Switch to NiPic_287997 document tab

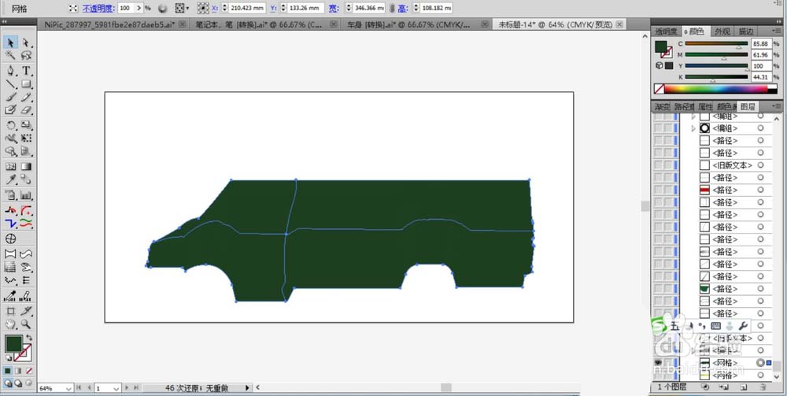[109, 24]
